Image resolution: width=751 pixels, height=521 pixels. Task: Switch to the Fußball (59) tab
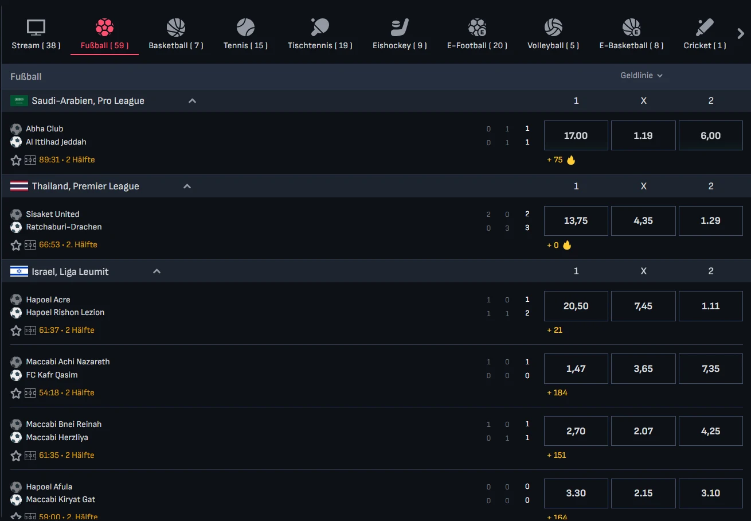(x=104, y=36)
